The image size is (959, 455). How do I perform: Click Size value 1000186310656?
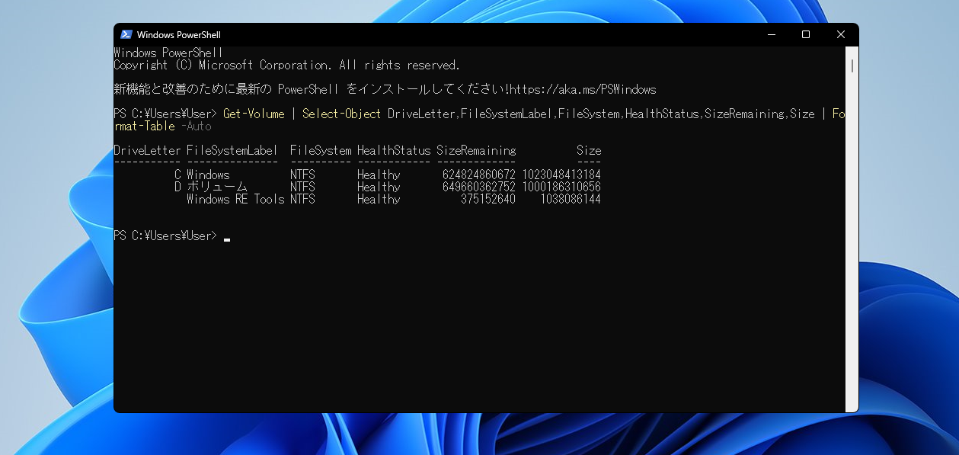click(561, 187)
